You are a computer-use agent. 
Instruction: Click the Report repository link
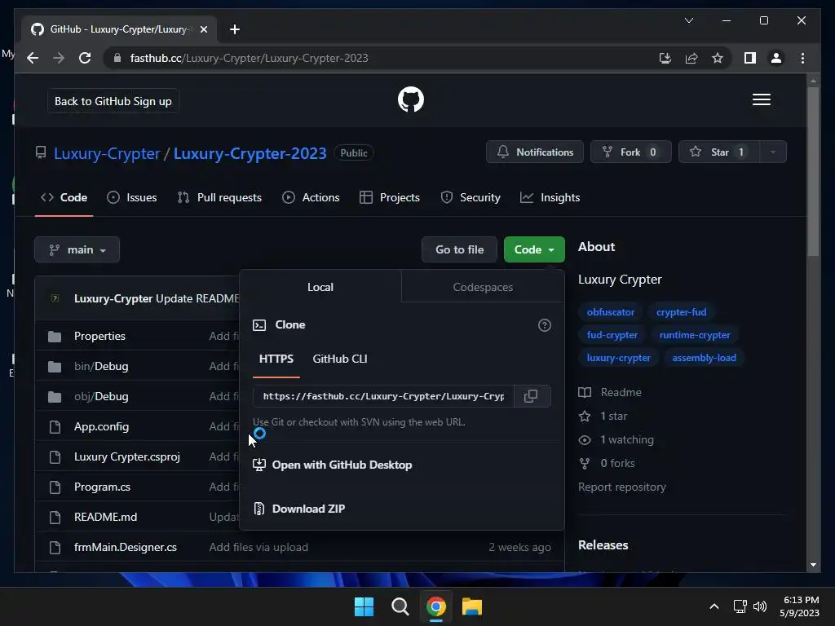coord(622,487)
